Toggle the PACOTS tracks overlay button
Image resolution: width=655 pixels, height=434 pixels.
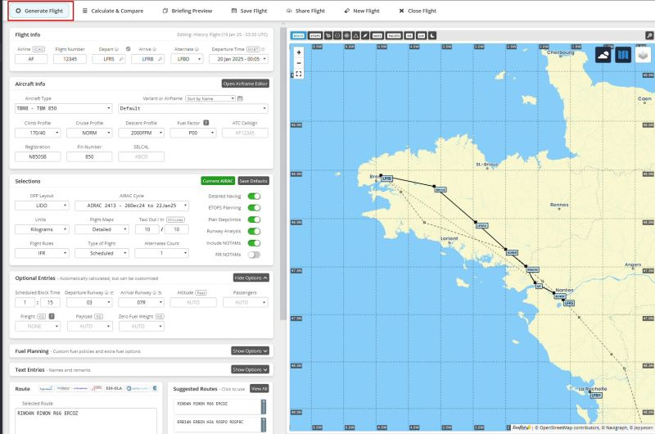tap(394, 35)
